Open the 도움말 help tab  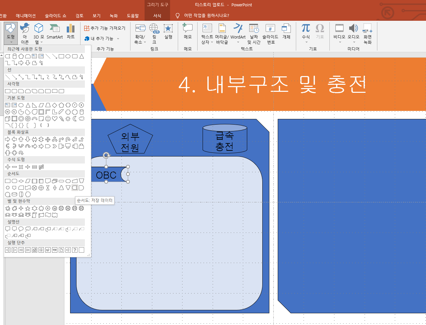point(133,16)
